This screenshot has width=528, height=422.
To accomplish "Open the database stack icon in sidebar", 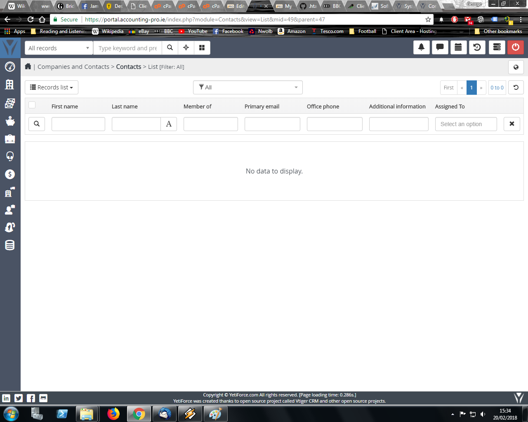I will [x=10, y=245].
